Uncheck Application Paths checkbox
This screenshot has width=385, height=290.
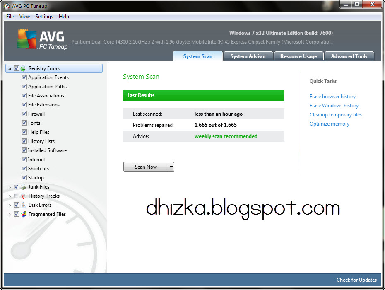coord(24,87)
